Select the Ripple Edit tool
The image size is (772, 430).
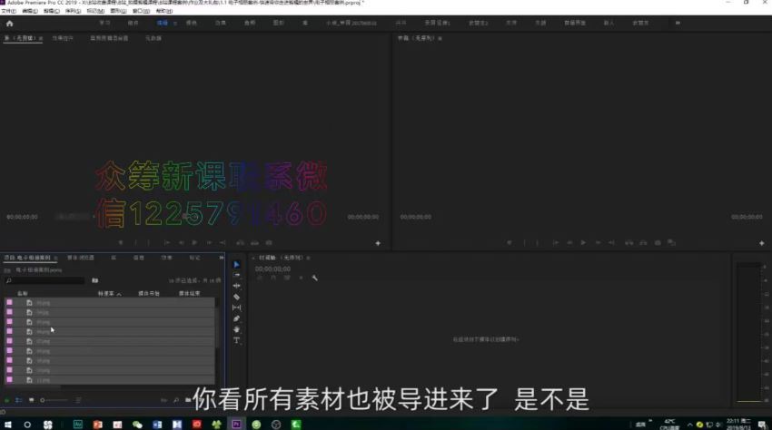[x=237, y=286]
